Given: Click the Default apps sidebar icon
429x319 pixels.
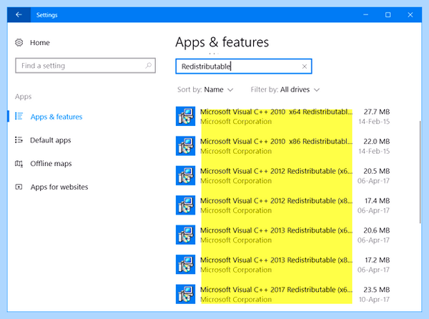Looking at the screenshot, I should click(x=19, y=140).
